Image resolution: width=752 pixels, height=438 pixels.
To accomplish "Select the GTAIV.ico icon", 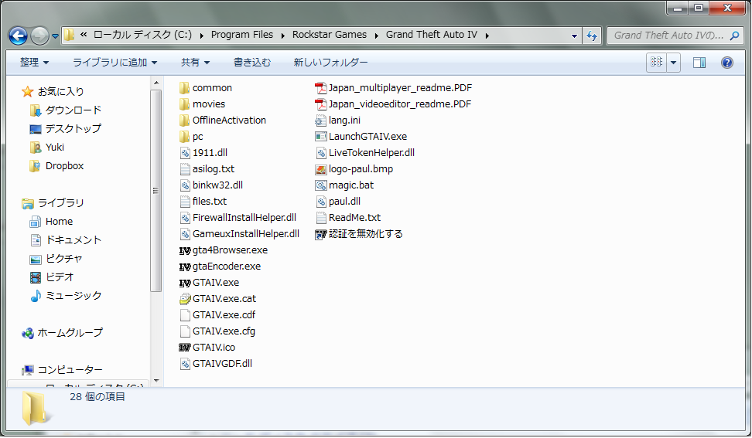I will [185, 348].
